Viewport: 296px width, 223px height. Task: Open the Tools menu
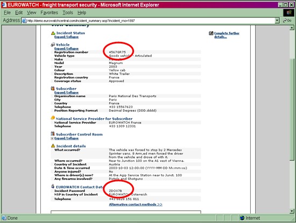tap(68, 13)
